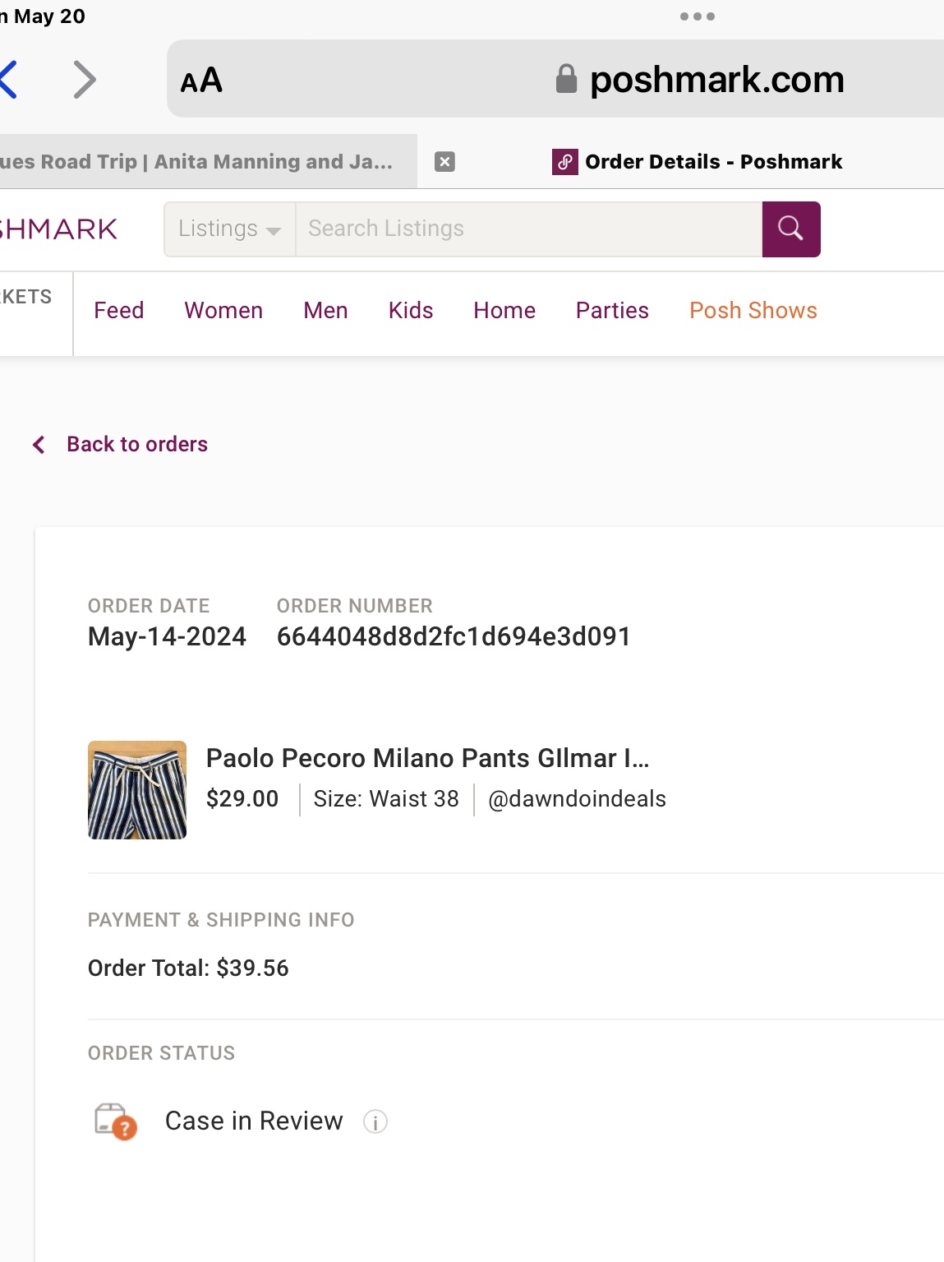
Task: Click the Safari back navigation arrow
Action: coord(10,79)
